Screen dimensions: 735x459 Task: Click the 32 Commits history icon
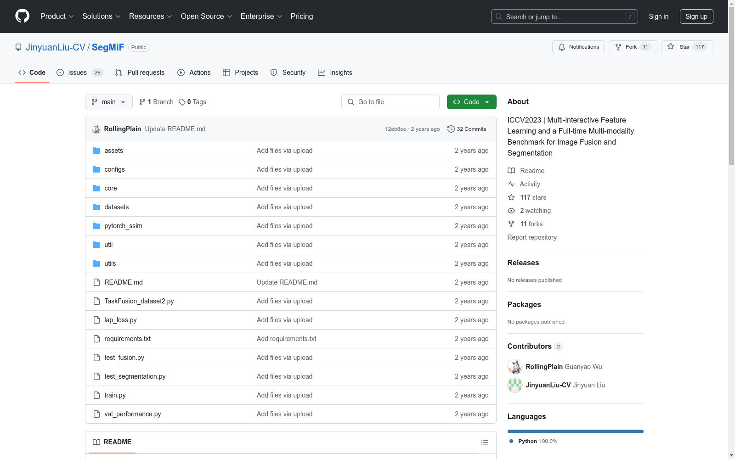click(x=451, y=129)
